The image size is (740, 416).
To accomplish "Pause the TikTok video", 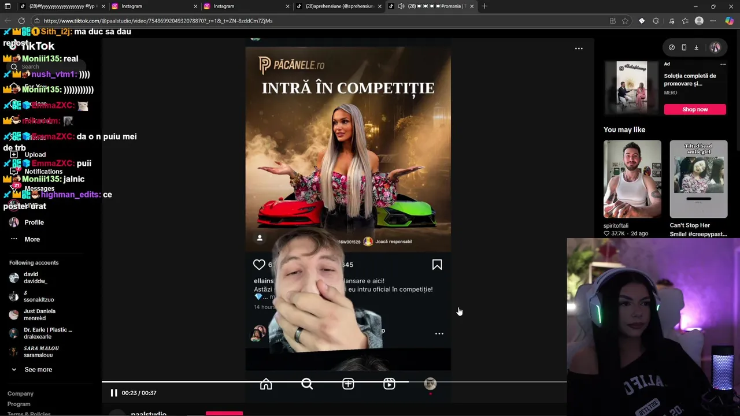I will click(x=114, y=393).
